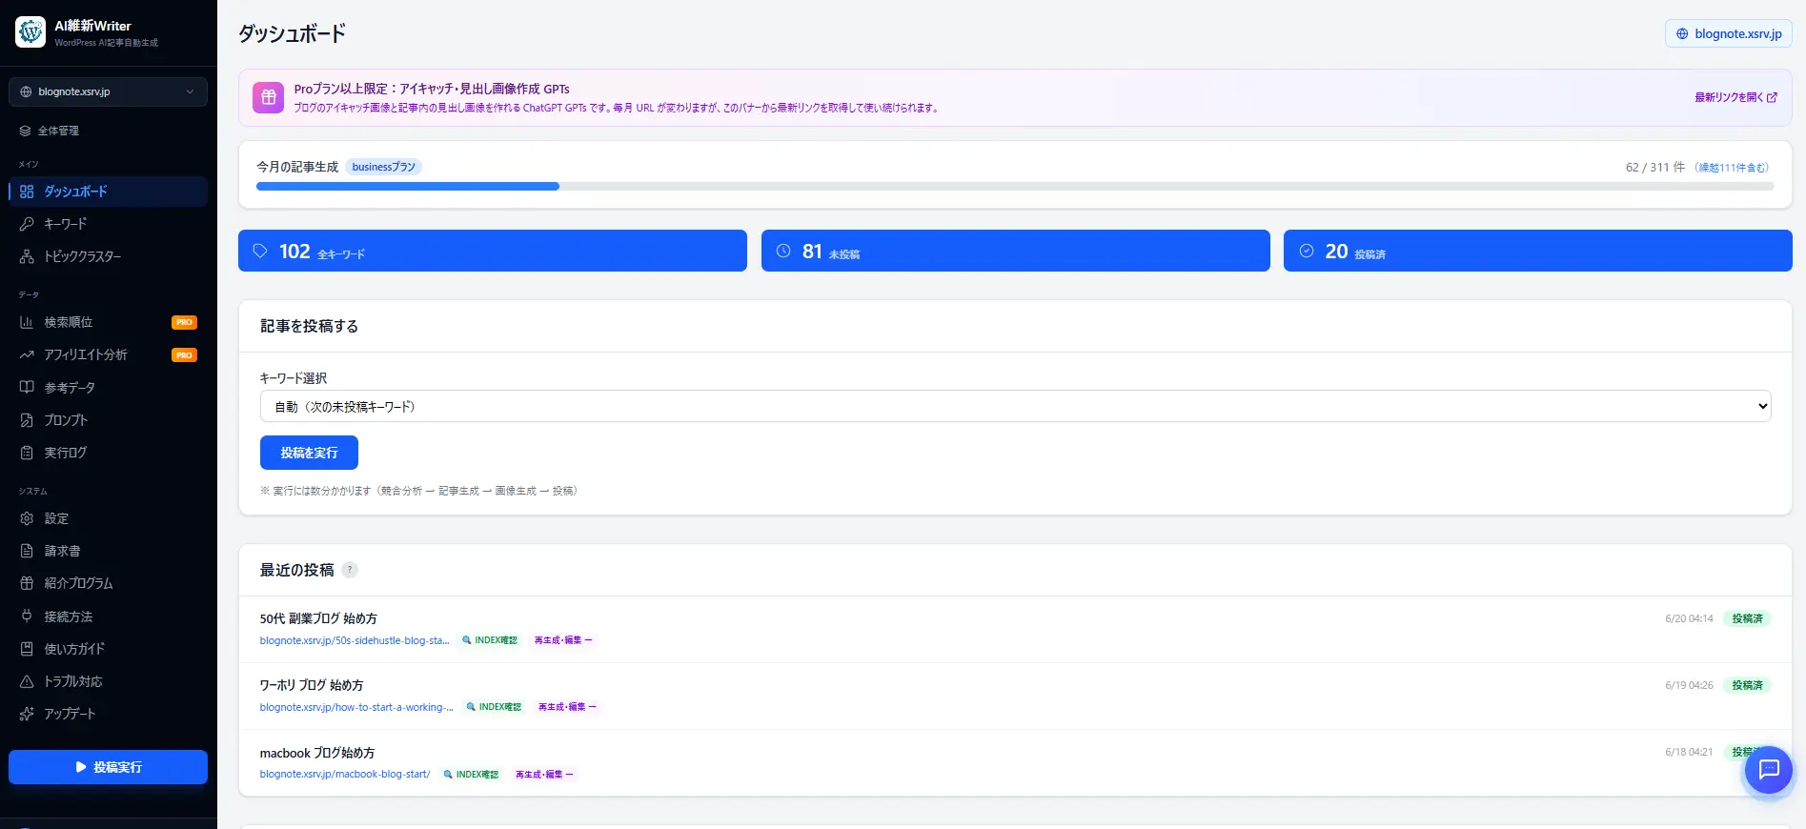Open the 102 全キーワード card
Image resolution: width=1806 pixels, height=829 pixels.
(x=493, y=251)
